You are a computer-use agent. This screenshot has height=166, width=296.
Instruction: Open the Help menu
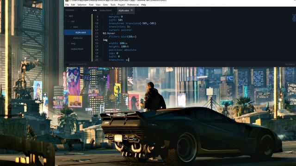click(x=144, y=5)
